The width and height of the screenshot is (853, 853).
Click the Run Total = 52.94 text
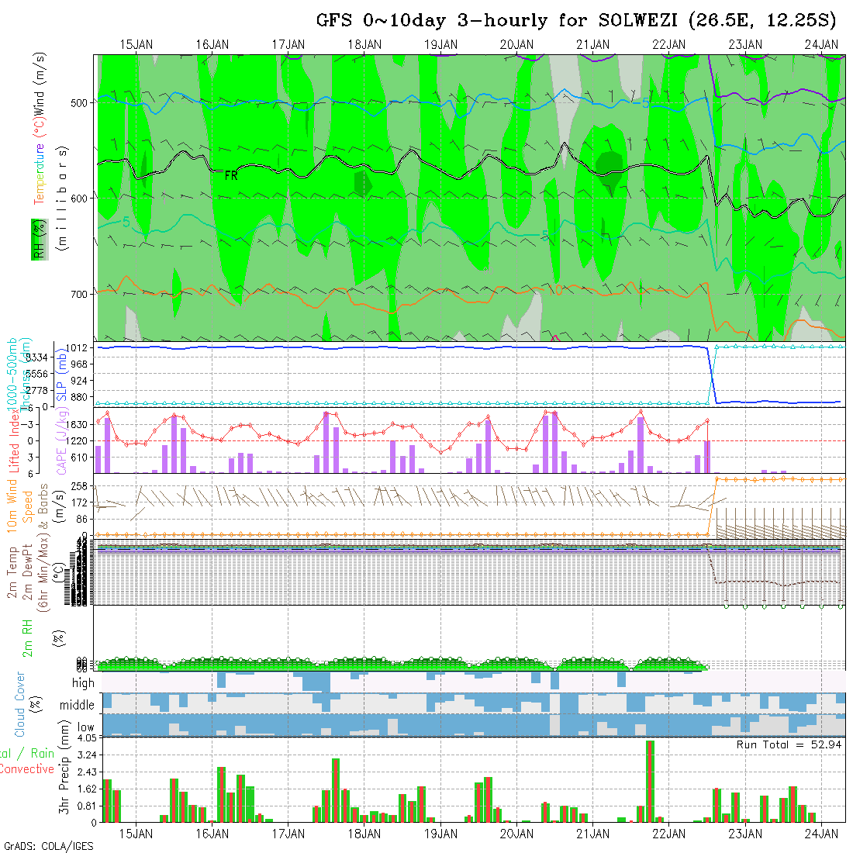pos(789,744)
